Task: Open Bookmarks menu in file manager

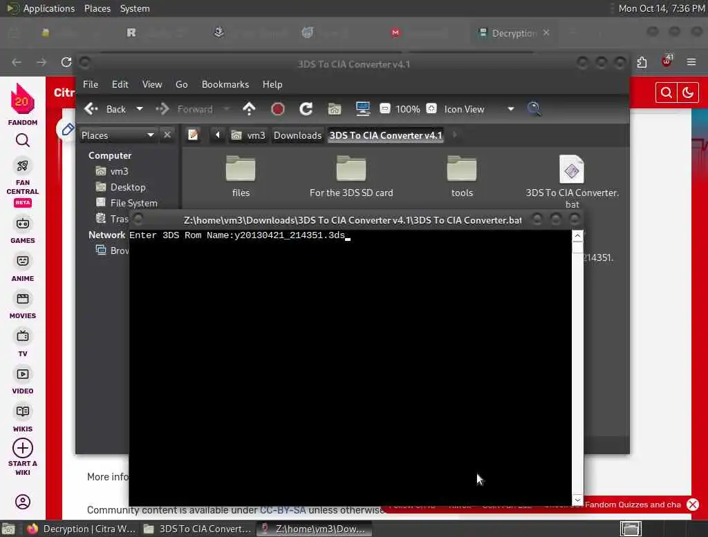Action: coord(225,84)
